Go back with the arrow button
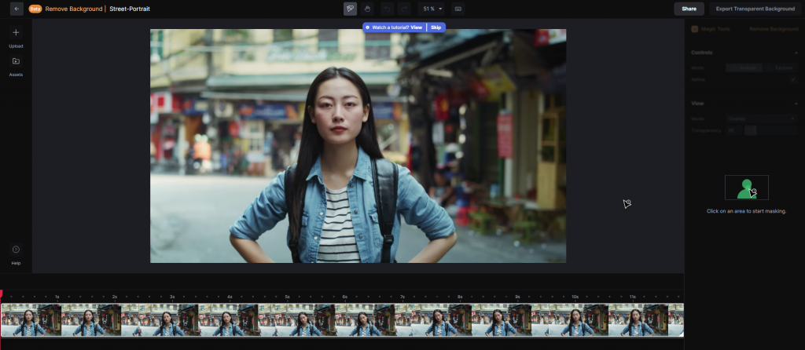The width and height of the screenshot is (805, 350). point(17,9)
